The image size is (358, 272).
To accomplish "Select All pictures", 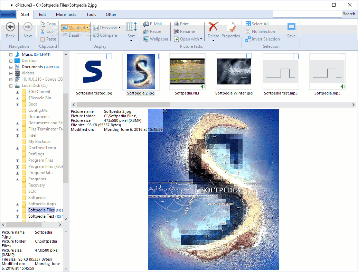I will [x=257, y=24].
